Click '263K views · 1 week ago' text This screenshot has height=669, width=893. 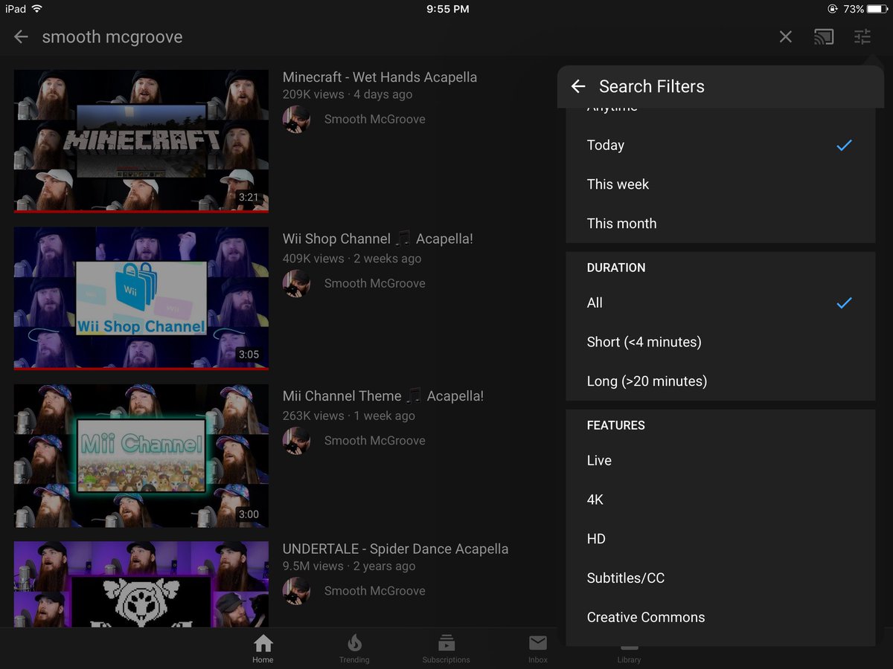click(x=349, y=416)
